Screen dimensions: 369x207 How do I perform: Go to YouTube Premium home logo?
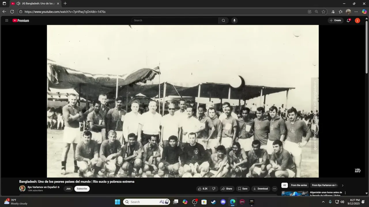21,20
